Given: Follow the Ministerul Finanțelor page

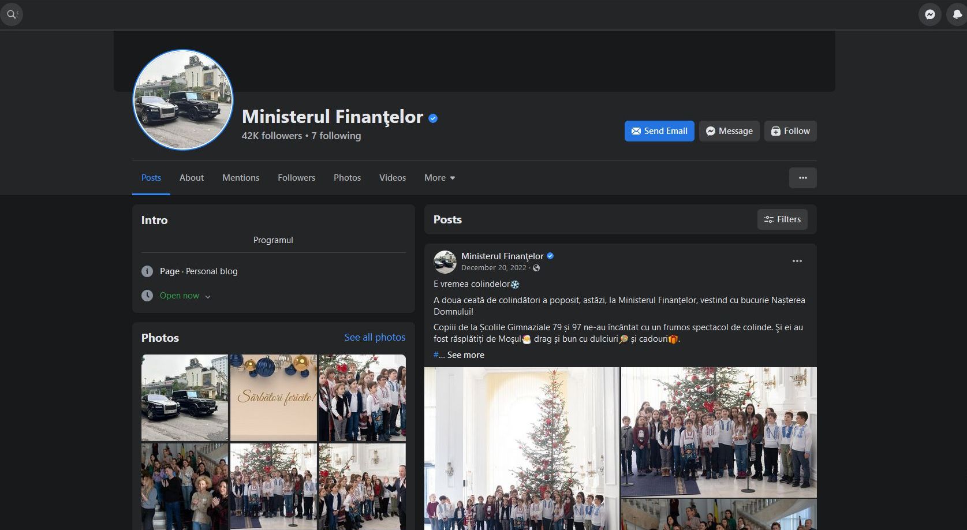Looking at the screenshot, I should (x=790, y=131).
